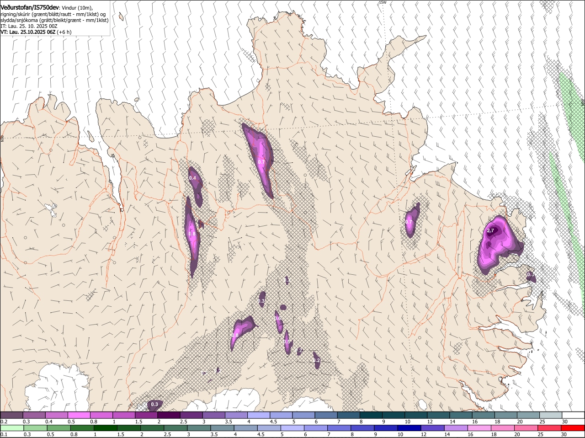Select the palest green first swatch of the bottom legend row
Viewport: 585px width, 438px height.
(x=12, y=428)
